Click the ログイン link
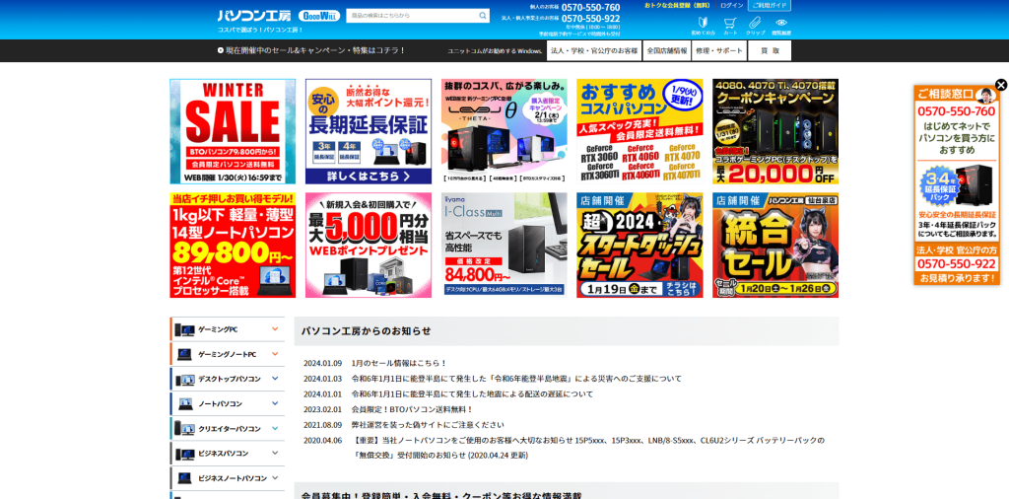 coord(732,6)
